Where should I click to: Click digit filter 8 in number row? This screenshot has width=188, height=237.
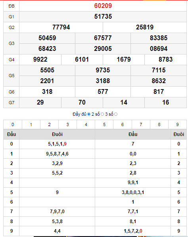pos(159,124)
